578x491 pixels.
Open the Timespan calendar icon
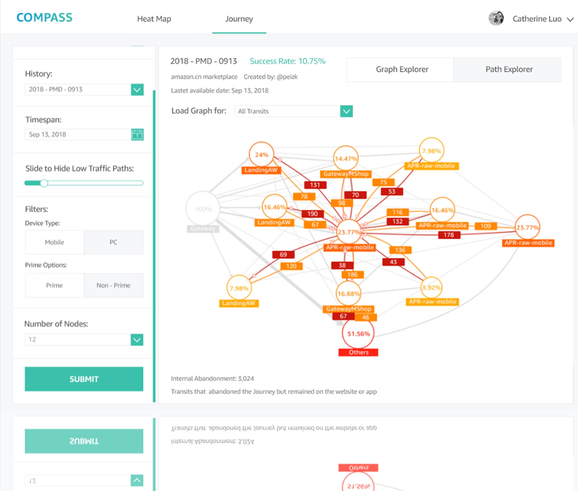137,135
